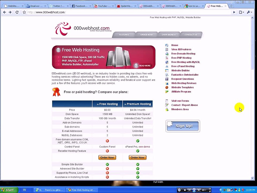Open the 'see demo' cPanel link
This screenshot has height=193, width=257.
point(144,147)
